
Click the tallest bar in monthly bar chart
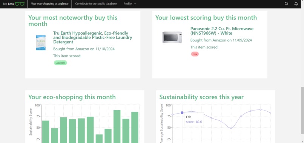point(117,126)
